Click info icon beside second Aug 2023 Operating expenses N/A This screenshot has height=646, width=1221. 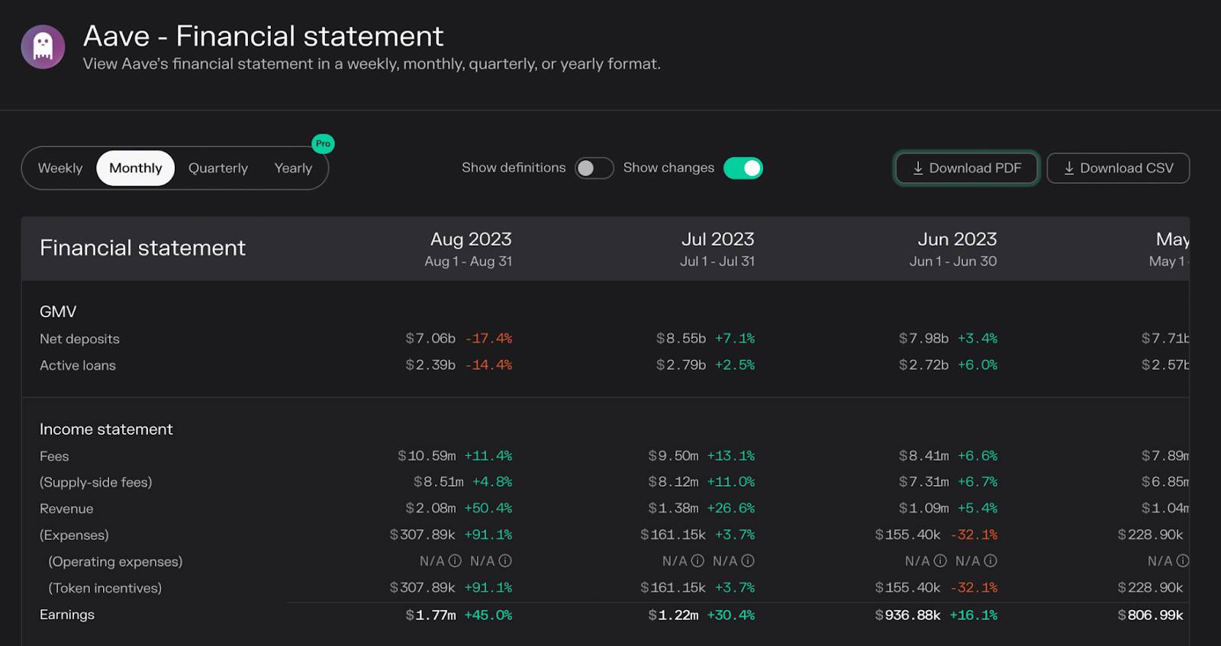(x=505, y=561)
